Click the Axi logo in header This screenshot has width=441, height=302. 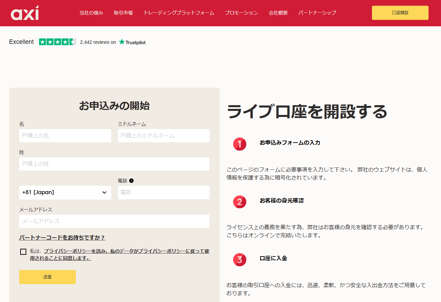click(25, 13)
